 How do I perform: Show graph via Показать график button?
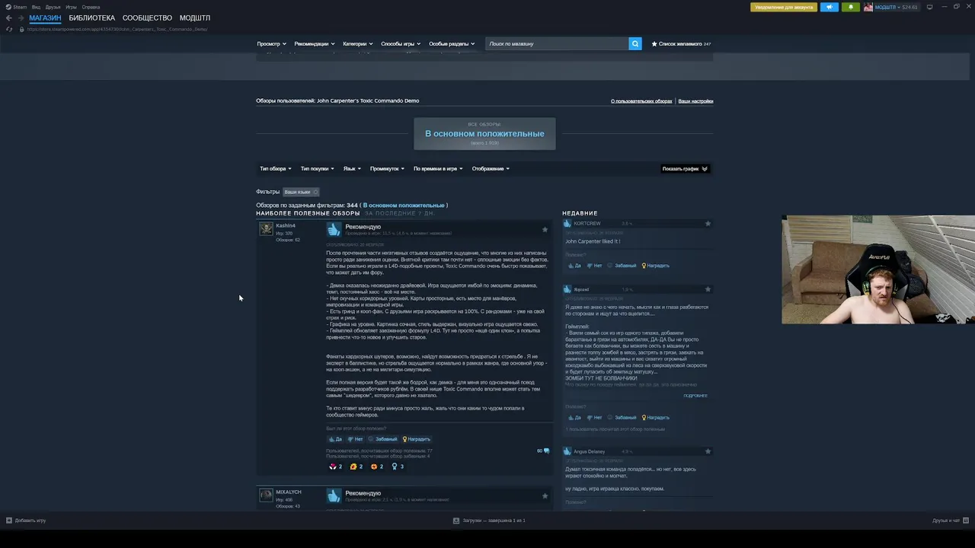tap(685, 169)
